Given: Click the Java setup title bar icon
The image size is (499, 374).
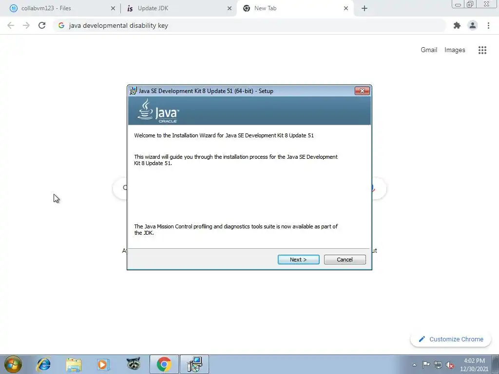Looking at the screenshot, I should [x=133, y=91].
